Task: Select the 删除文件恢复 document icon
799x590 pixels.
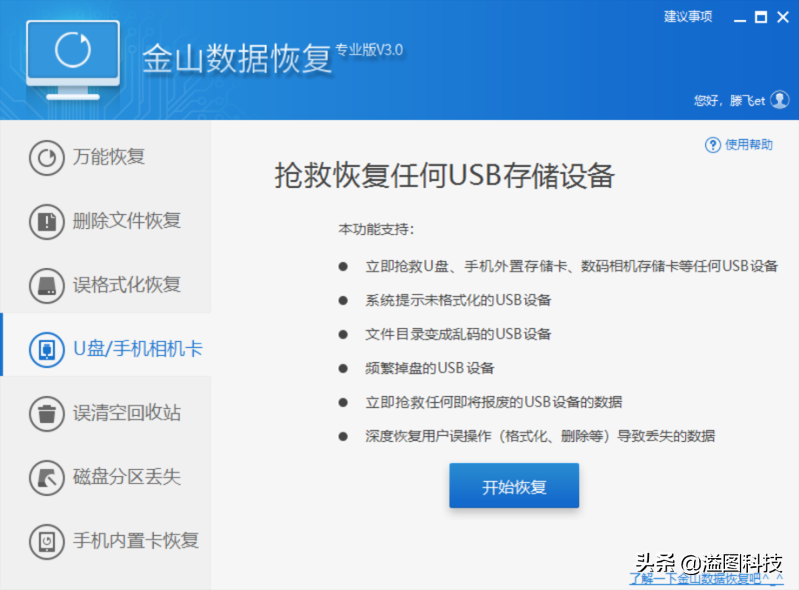Action: 47,221
